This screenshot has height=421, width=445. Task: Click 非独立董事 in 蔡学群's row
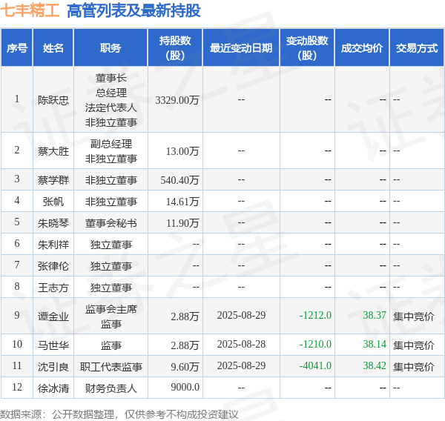click(x=111, y=180)
